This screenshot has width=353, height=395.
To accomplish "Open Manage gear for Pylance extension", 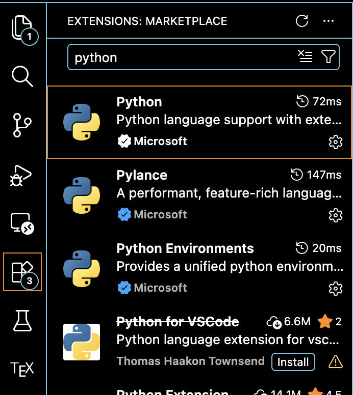I will pyautogui.click(x=336, y=215).
